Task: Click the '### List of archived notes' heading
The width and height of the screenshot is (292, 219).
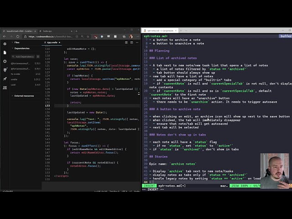Action: (173, 58)
